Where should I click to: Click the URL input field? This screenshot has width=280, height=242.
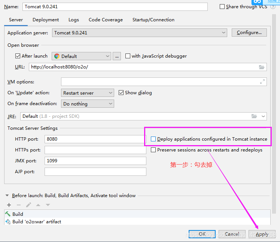click(x=148, y=67)
